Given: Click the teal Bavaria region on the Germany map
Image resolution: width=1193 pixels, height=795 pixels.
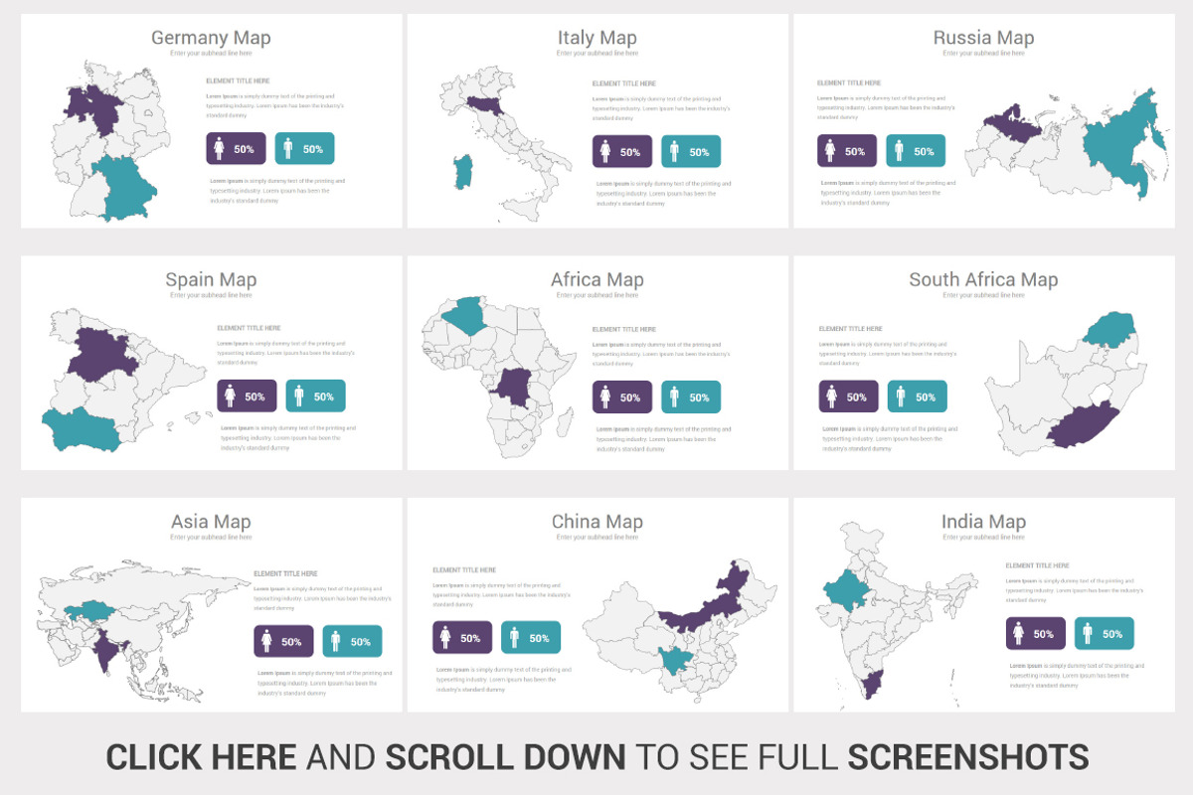Looking at the screenshot, I should (126, 187).
